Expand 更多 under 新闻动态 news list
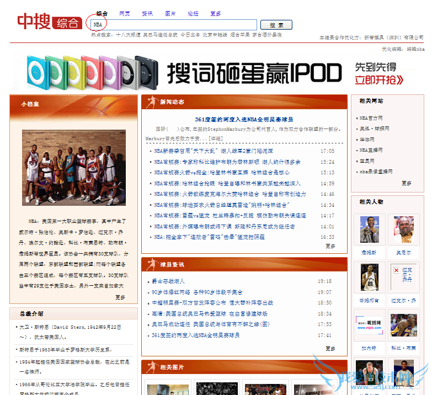Screen dimensions: 432x395 (330, 246)
